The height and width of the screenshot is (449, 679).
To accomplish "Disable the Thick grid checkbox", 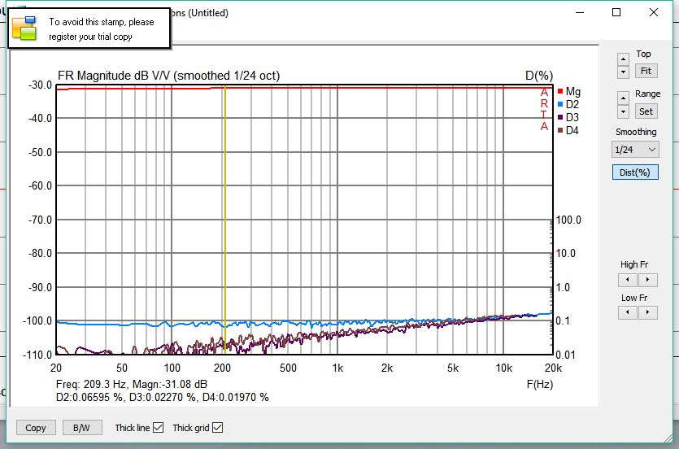I will [217, 428].
